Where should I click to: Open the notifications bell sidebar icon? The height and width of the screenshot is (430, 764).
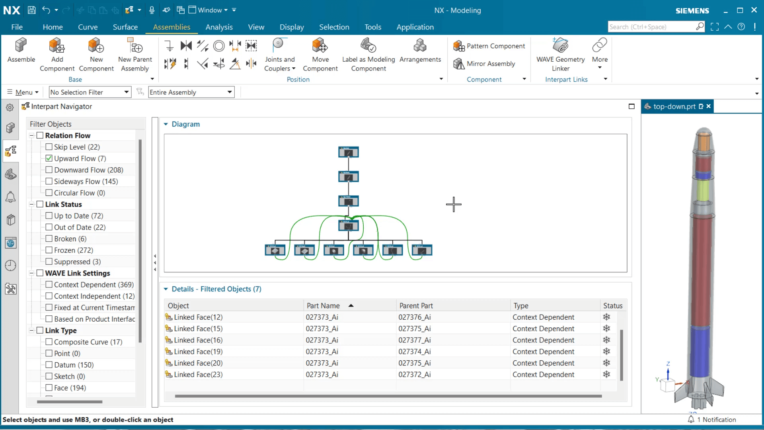pyautogui.click(x=11, y=197)
